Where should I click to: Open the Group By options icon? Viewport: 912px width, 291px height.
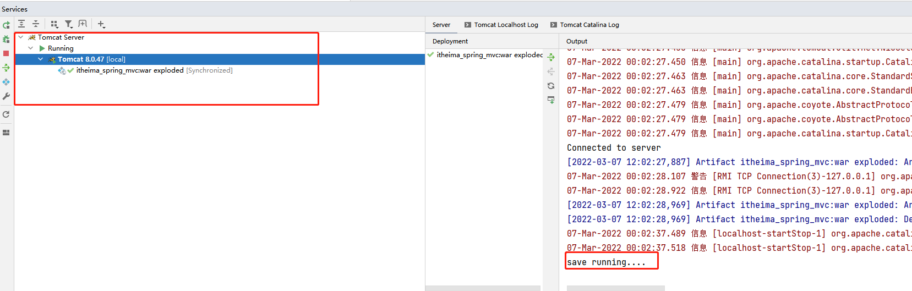(54, 24)
